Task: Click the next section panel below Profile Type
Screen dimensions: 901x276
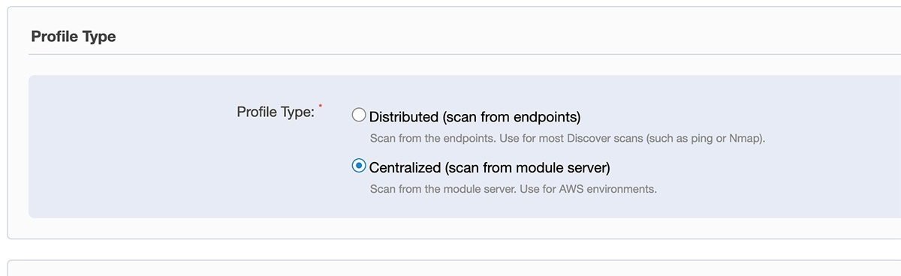Action: (x=454, y=268)
